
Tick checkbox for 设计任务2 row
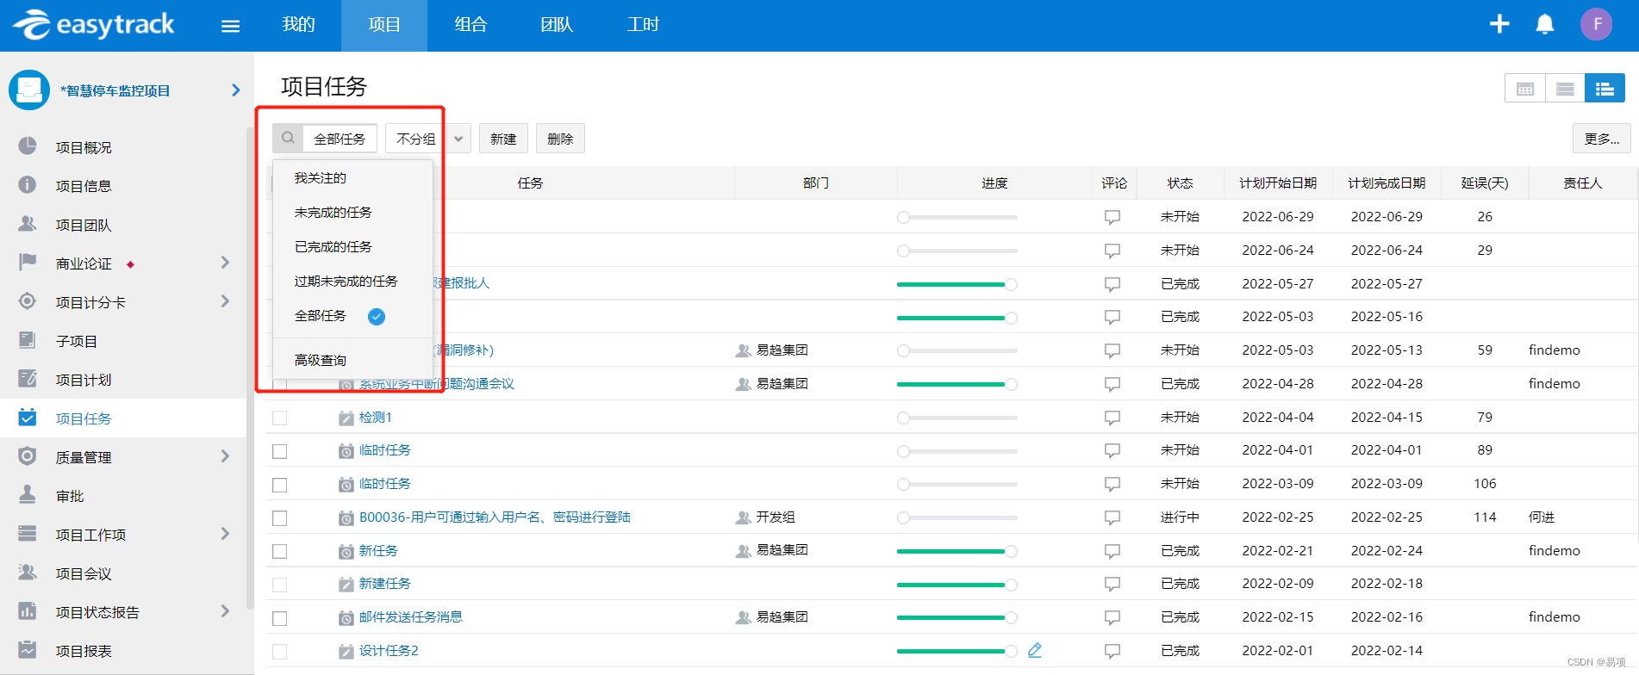click(279, 652)
